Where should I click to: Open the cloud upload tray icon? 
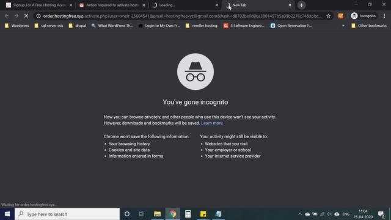tap(337, 214)
